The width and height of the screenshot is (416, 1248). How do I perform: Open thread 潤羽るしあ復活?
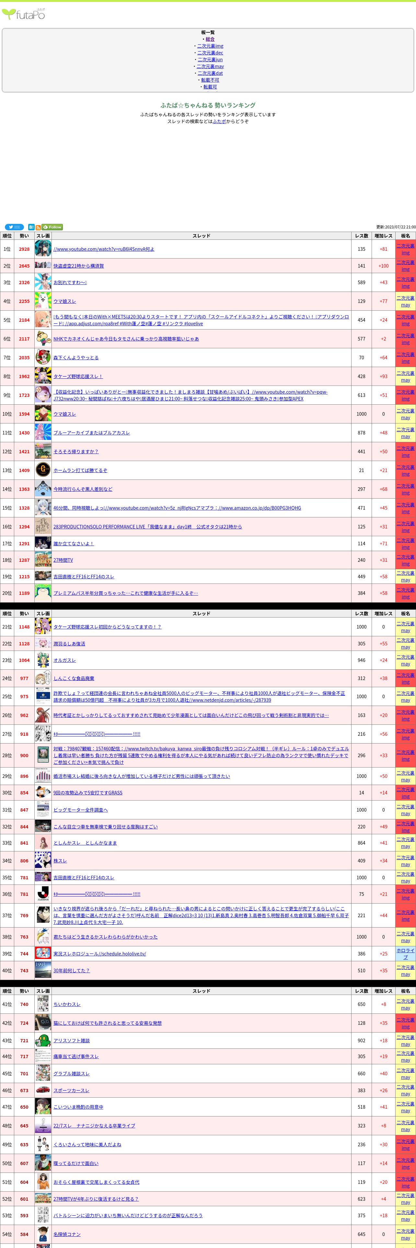point(69,644)
